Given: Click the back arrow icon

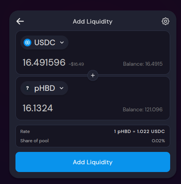Looking at the screenshot, I should coord(20,21).
